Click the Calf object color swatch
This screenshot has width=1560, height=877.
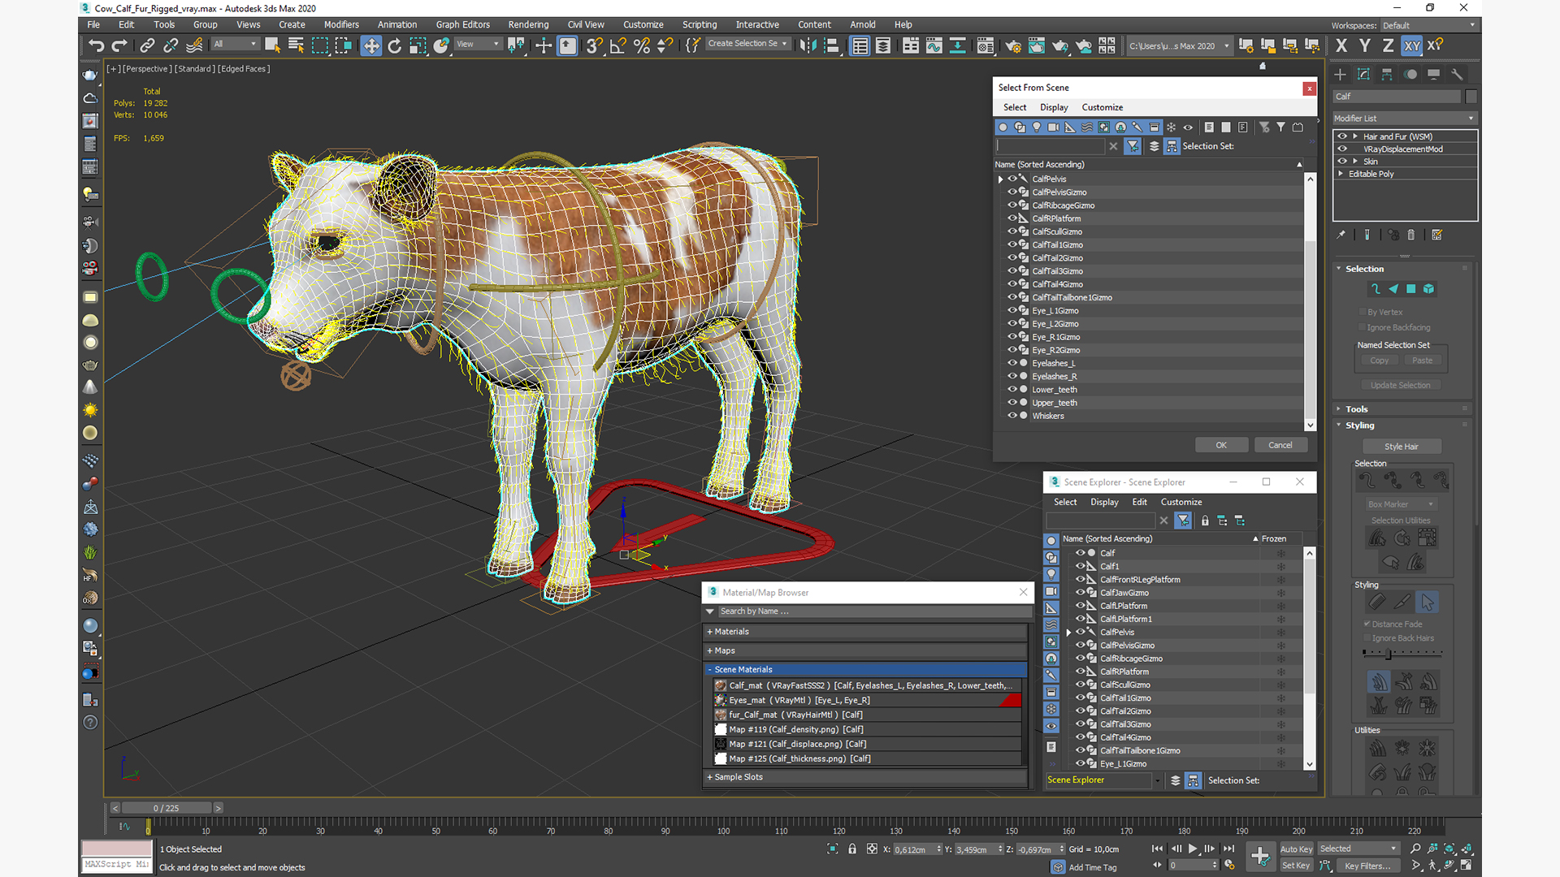[x=1471, y=97]
